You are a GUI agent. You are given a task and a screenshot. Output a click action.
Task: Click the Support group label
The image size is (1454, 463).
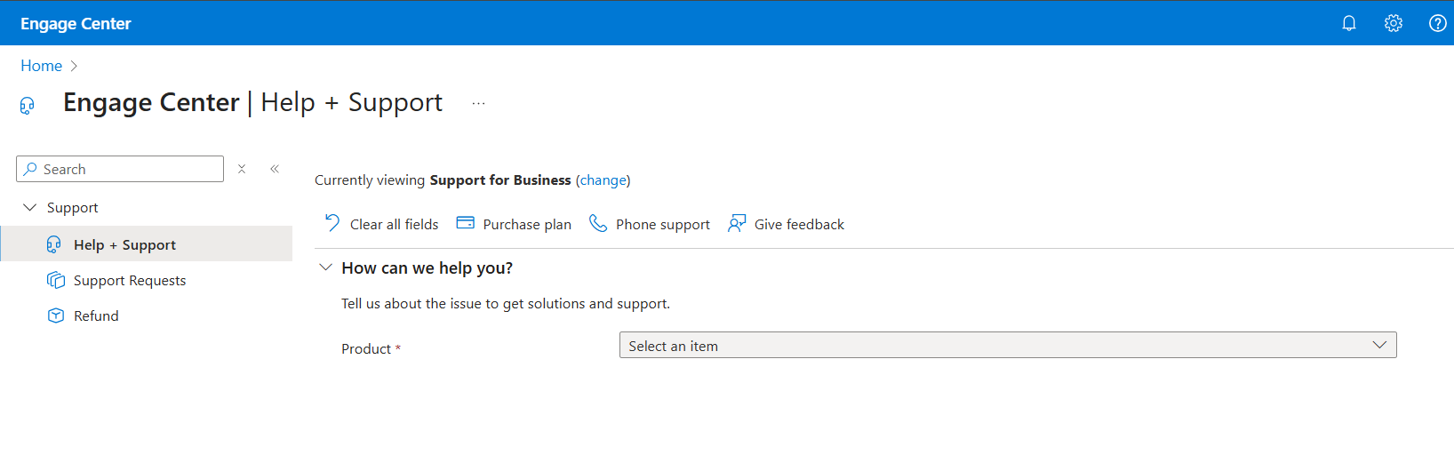[x=73, y=208]
